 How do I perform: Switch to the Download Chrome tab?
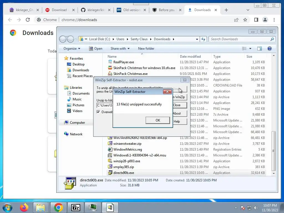click(60, 10)
